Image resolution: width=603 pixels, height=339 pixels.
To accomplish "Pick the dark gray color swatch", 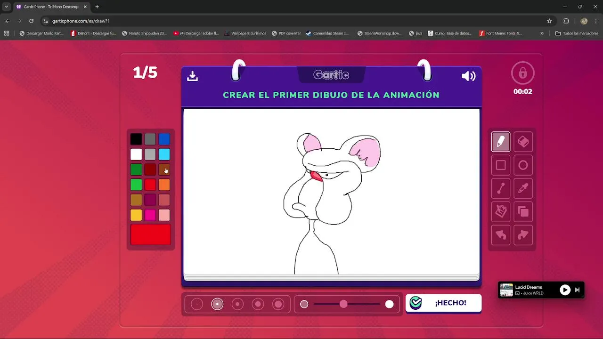I will (x=150, y=139).
